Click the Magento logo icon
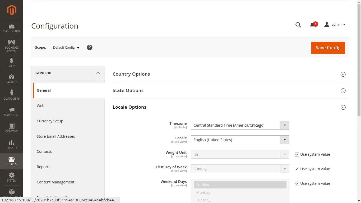 12,10
